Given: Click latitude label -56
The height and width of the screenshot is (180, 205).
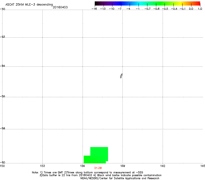Looking at the screenshot, I should [2, 96].
